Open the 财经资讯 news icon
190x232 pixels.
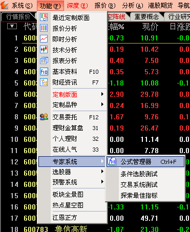(44, 82)
